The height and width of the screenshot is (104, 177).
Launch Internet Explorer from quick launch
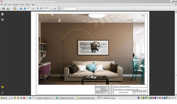(x=30, y=98)
